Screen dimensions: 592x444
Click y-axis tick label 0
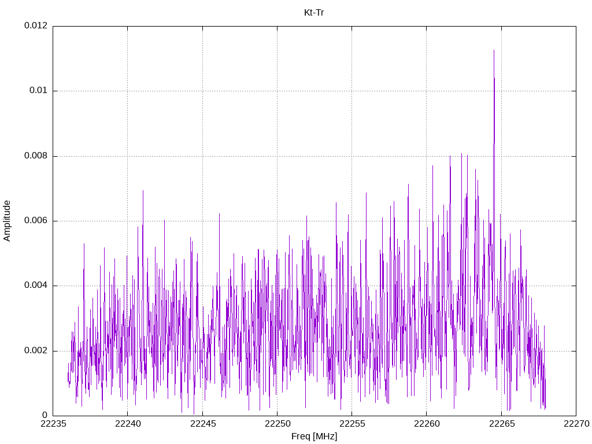45,415
